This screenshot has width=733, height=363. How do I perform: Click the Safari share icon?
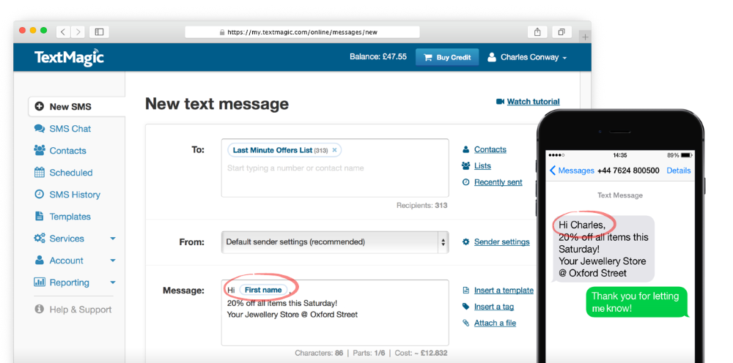(537, 31)
